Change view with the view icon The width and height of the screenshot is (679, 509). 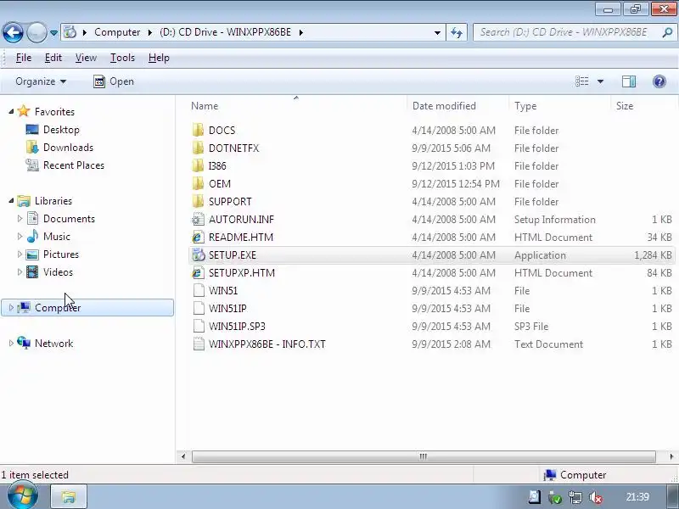point(581,81)
